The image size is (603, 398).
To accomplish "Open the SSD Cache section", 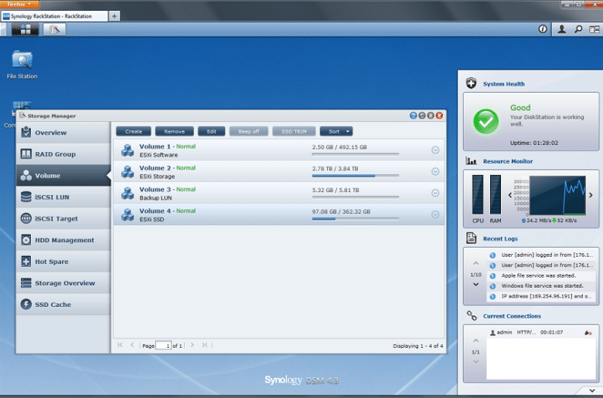I will tap(63, 305).
